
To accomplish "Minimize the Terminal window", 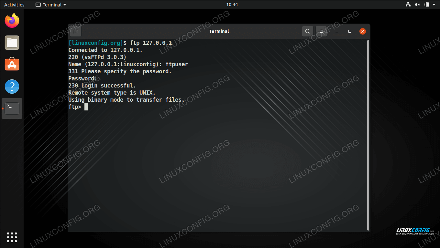I will pos(337,31).
